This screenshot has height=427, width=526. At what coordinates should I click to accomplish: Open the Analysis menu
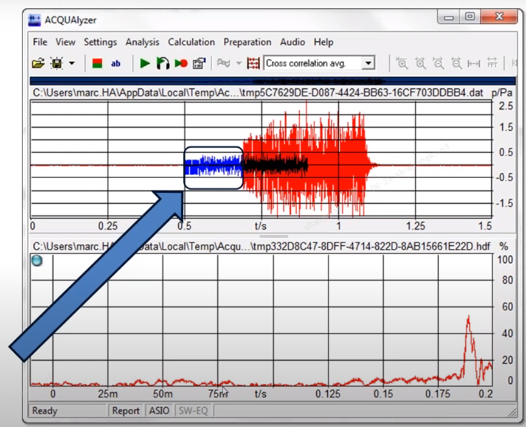click(142, 42)
